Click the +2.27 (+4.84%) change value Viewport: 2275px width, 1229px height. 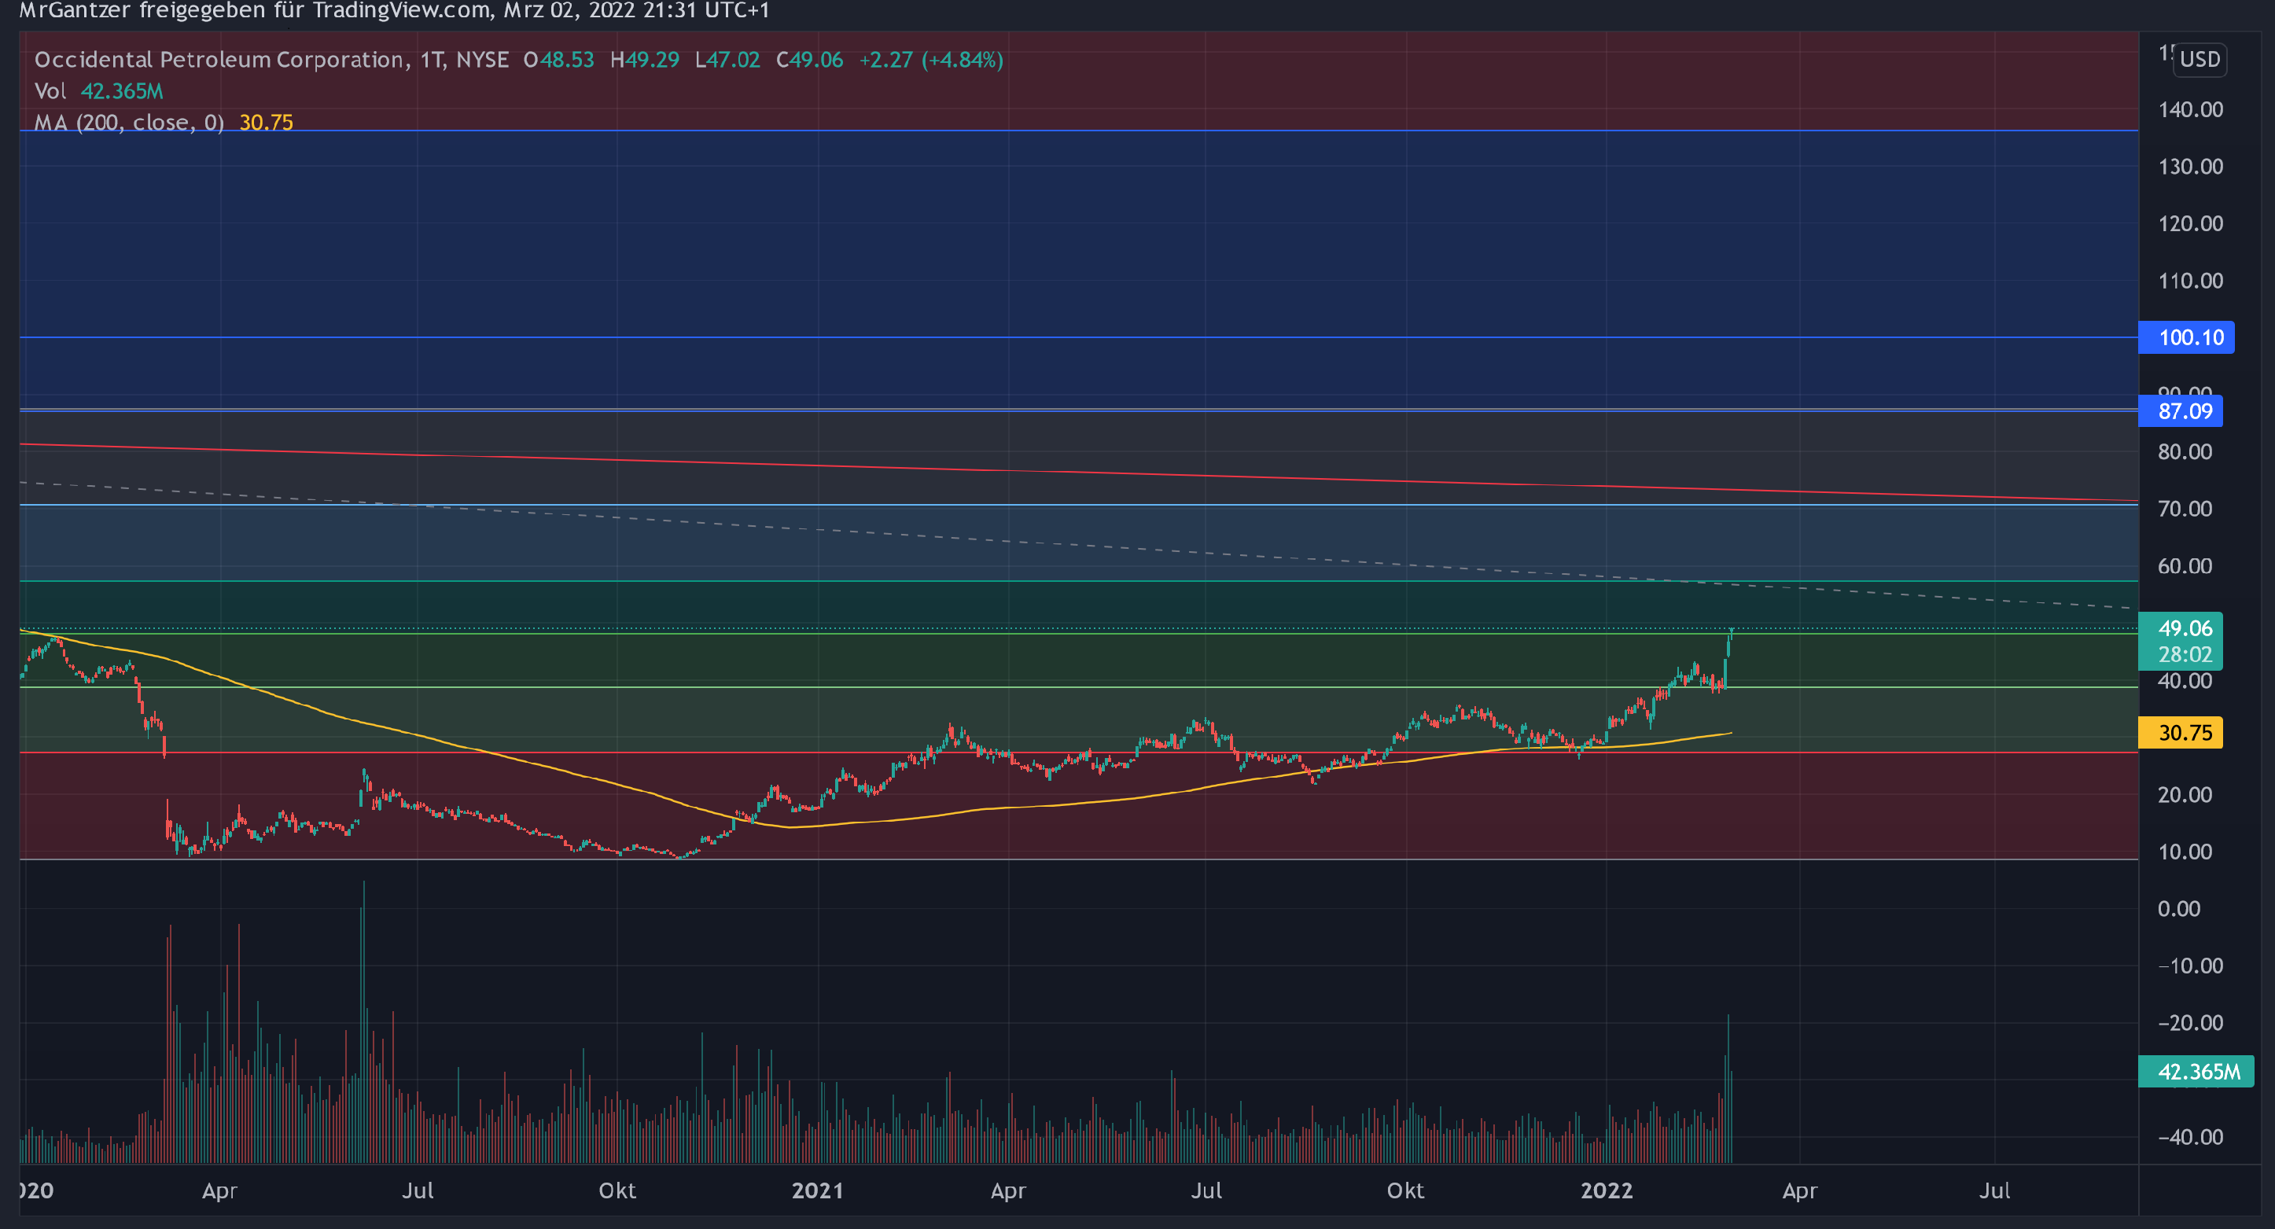tap(931, 59)
